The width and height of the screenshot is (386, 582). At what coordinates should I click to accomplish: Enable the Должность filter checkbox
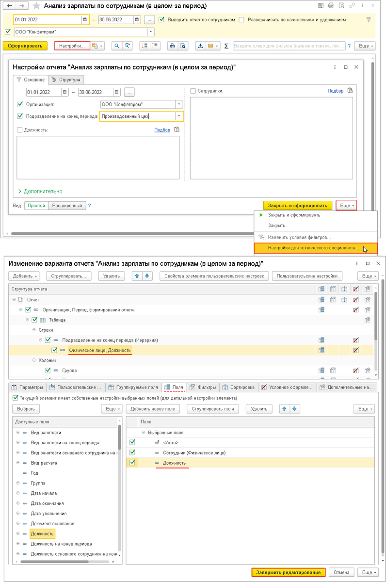click(20, 129)
